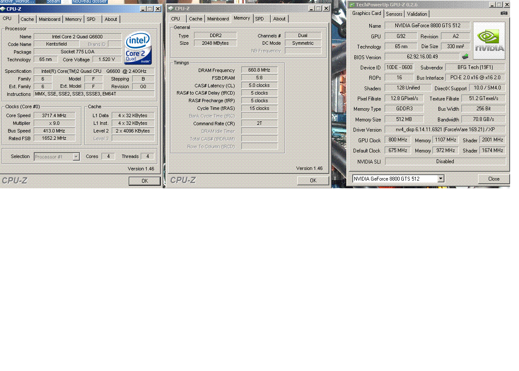Open Mainboard tab in the CPU-Z Processor window
The height and width of the screenshot is (371, 519).
(x=49, y=19)
